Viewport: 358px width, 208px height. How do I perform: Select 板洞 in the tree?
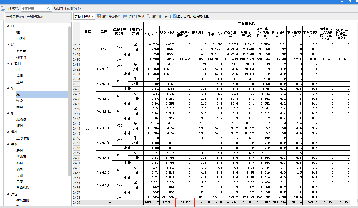(20, 126)
